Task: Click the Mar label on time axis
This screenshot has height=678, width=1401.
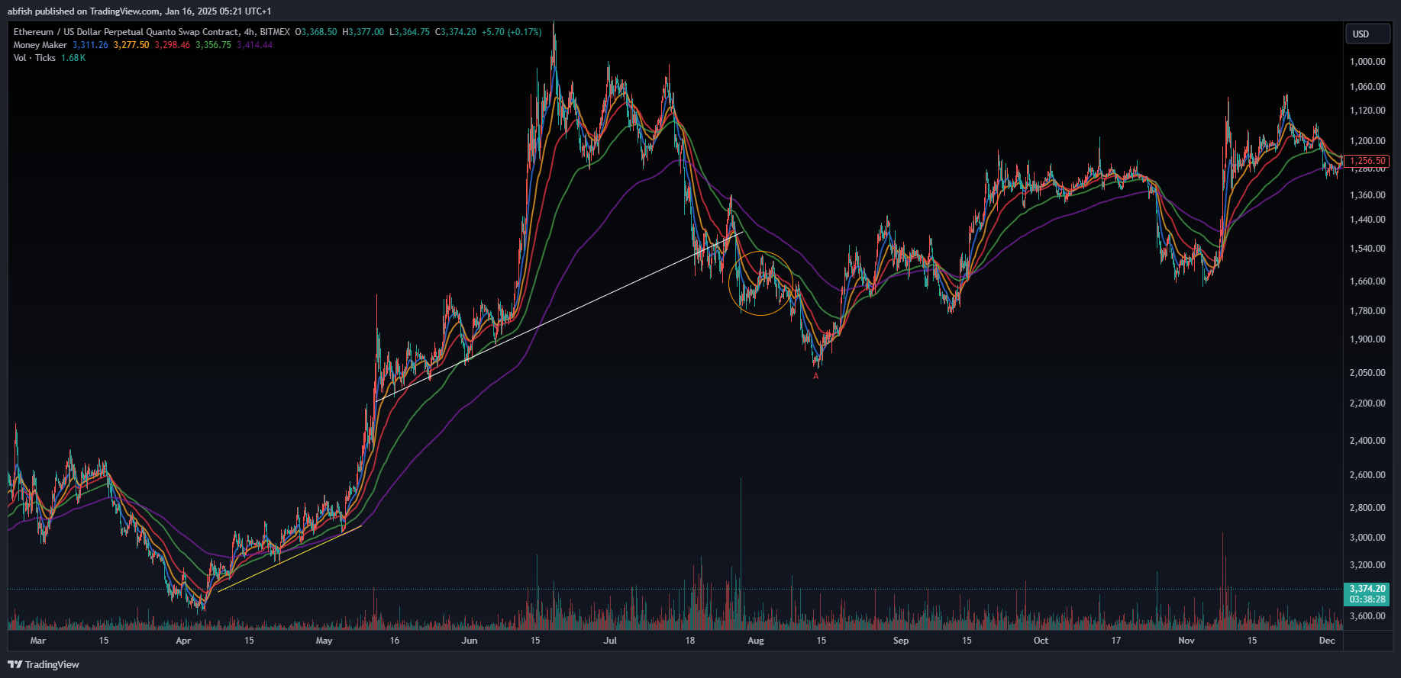Action: pos(38,641)
